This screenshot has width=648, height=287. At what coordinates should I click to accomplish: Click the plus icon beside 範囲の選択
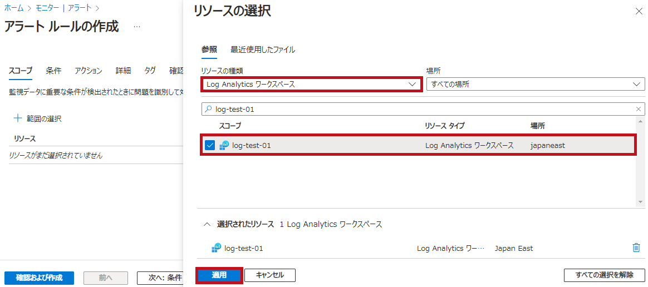[x=18, y=118]
